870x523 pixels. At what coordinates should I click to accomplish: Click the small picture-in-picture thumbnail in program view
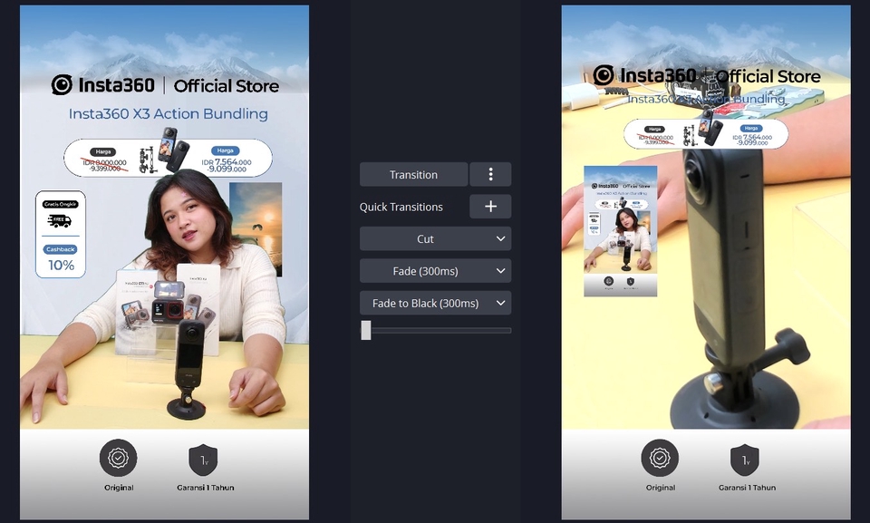(620, 231)
